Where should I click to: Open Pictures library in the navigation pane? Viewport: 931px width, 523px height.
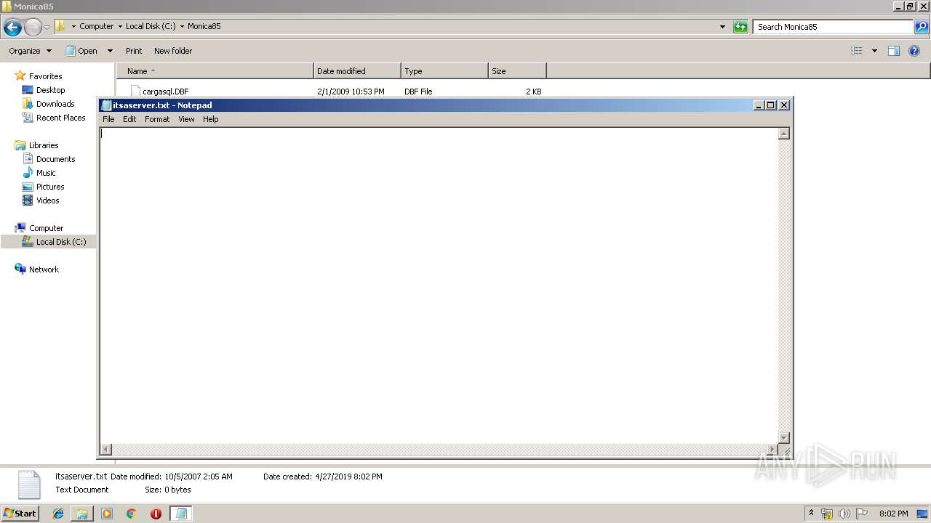point(50,187)
